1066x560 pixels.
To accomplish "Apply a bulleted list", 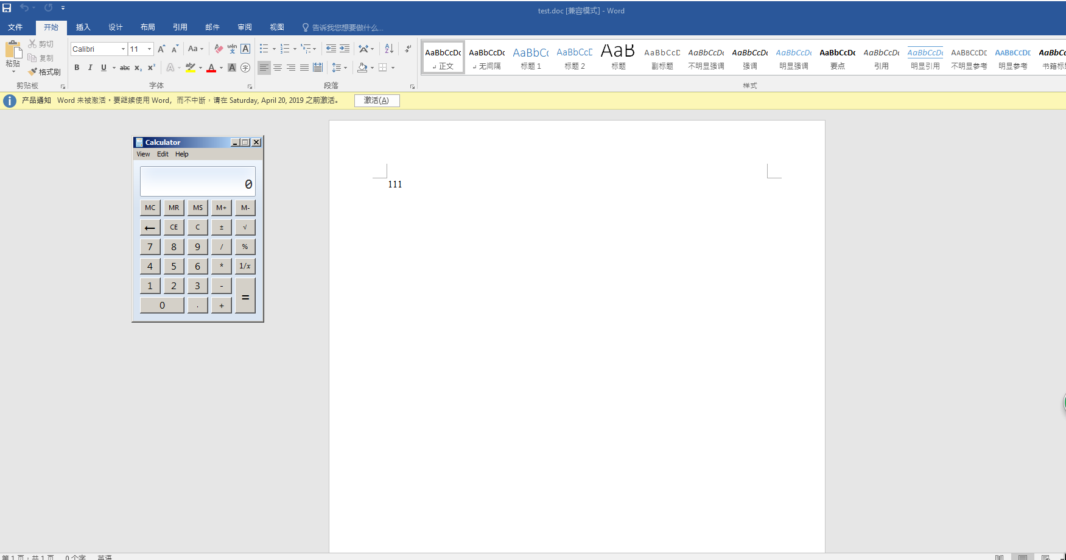I will click(x=264, y=49).
